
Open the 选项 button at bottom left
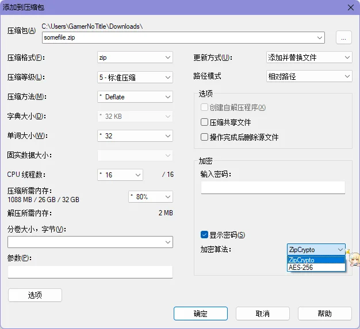pos(35,295)
